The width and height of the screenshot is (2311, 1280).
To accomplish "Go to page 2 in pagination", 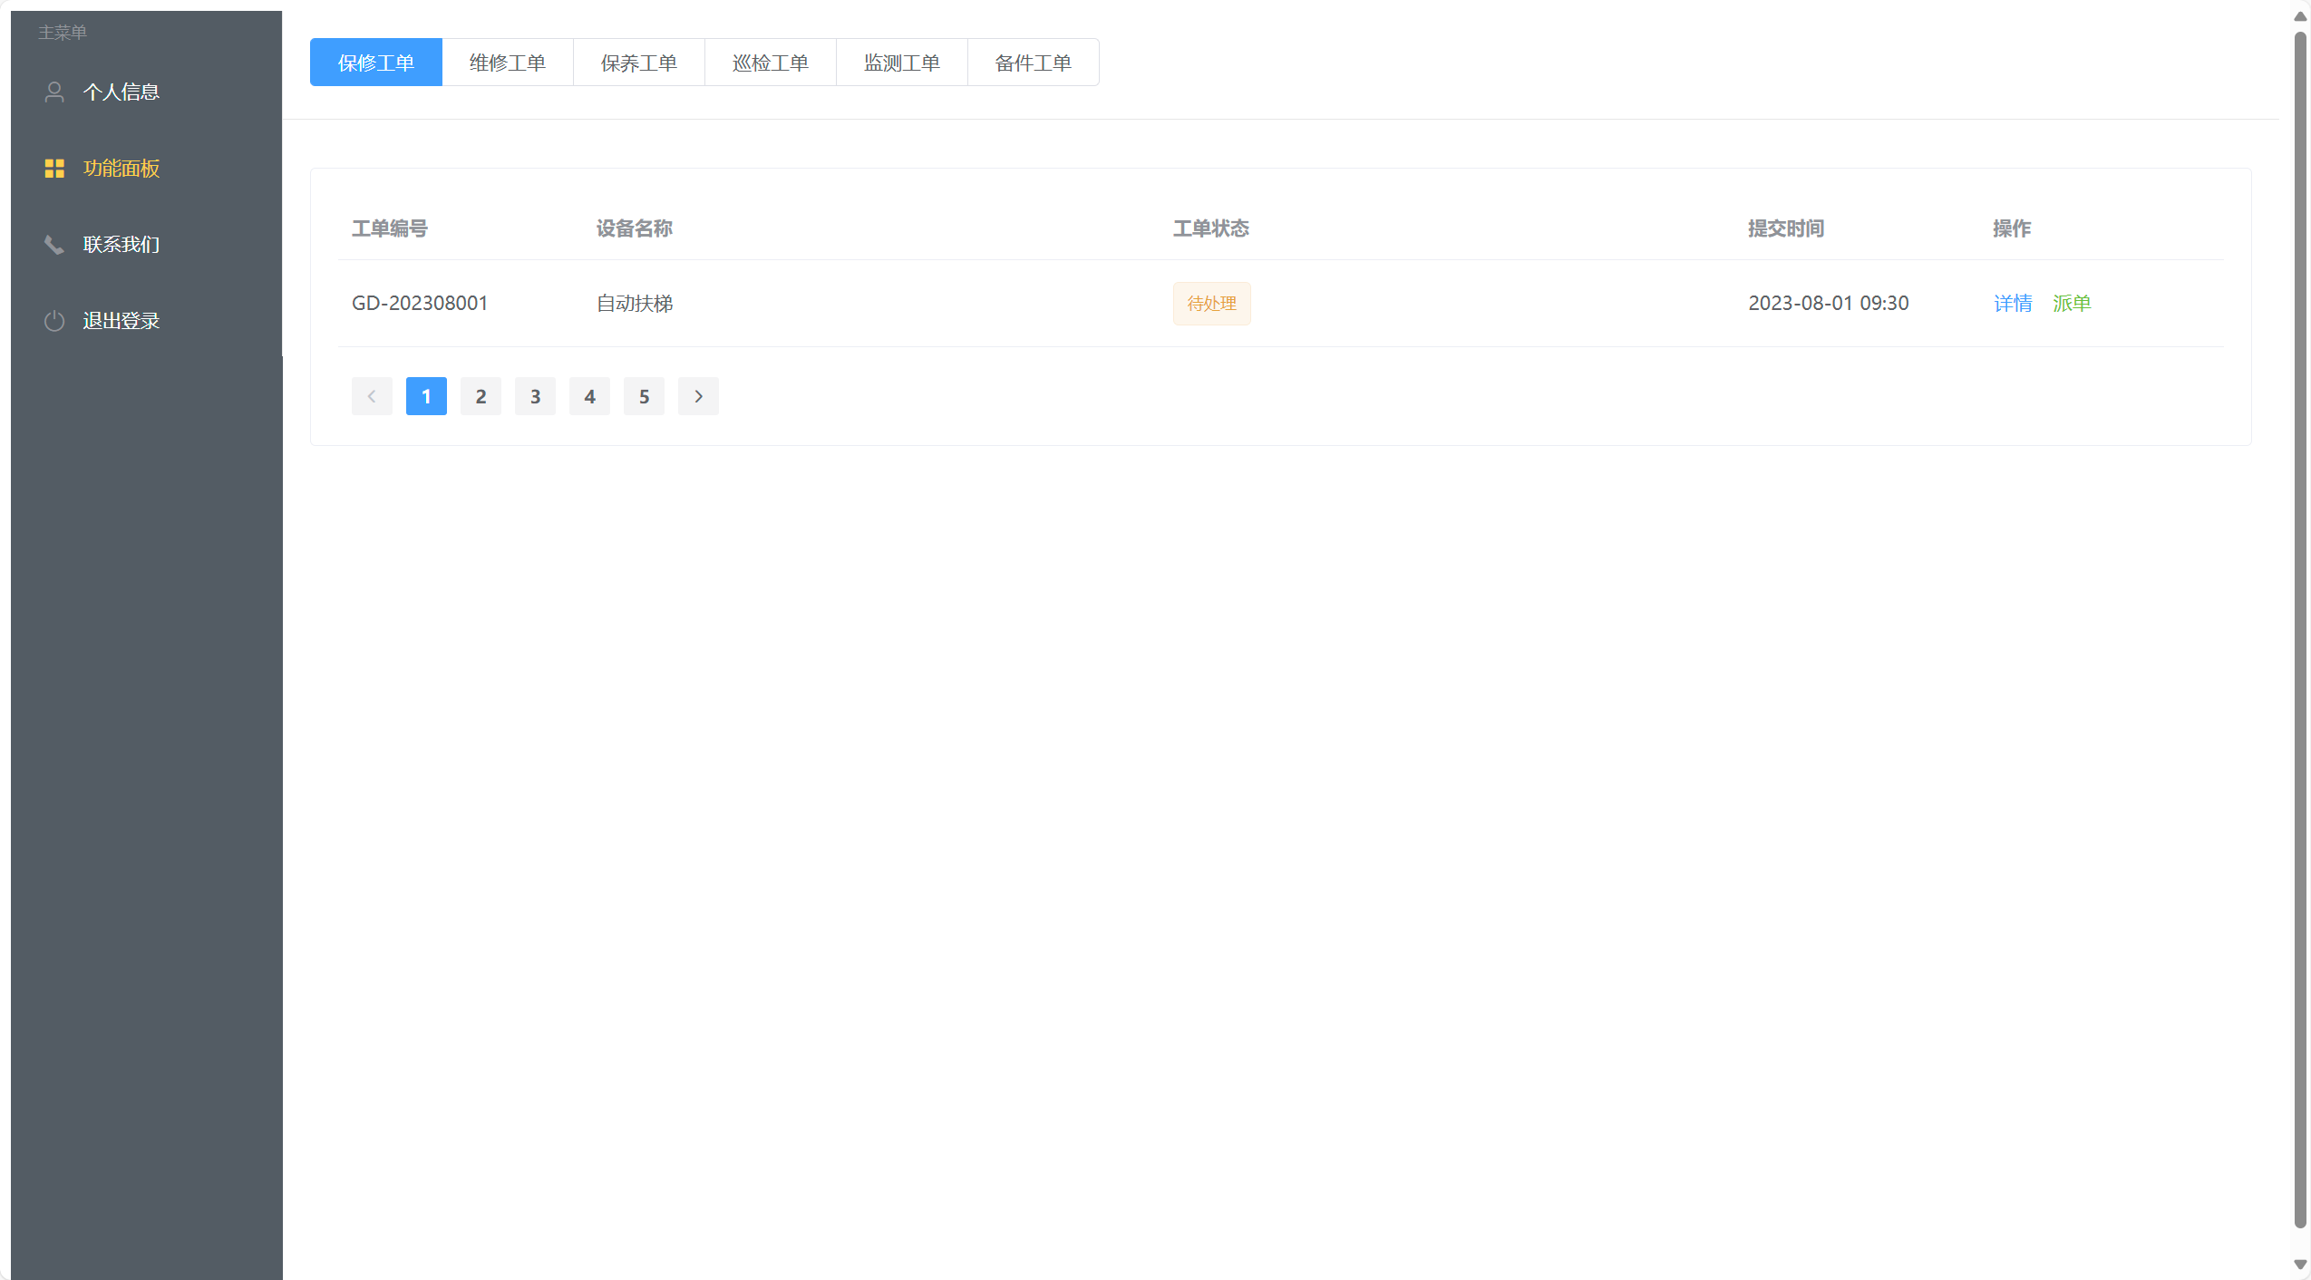I will point(481,396).
